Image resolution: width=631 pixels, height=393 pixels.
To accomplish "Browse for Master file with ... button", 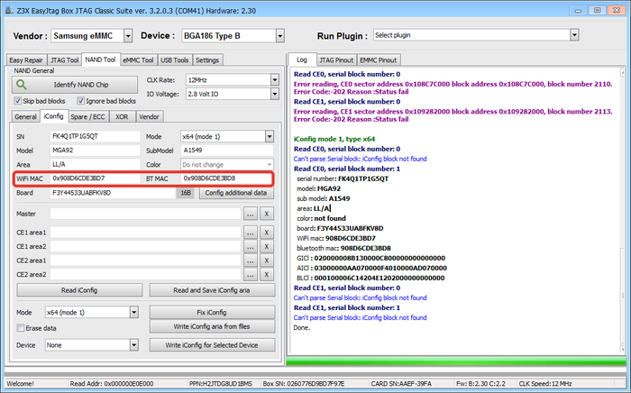I will (251, 214).
